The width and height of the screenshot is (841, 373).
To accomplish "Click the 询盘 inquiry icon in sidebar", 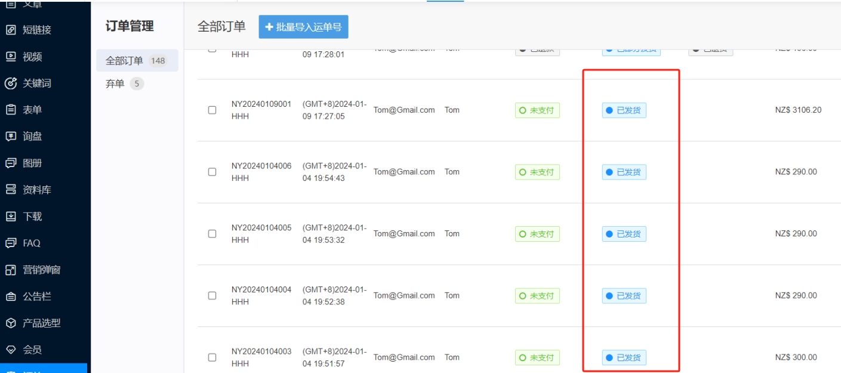I will coord(11,137).
